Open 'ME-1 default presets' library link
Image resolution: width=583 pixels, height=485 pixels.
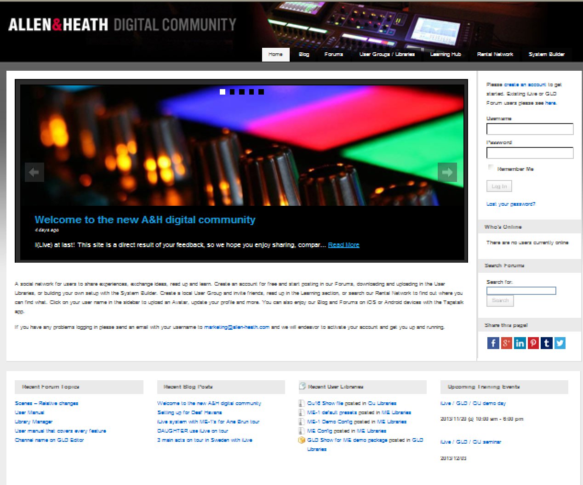[332, 412]
